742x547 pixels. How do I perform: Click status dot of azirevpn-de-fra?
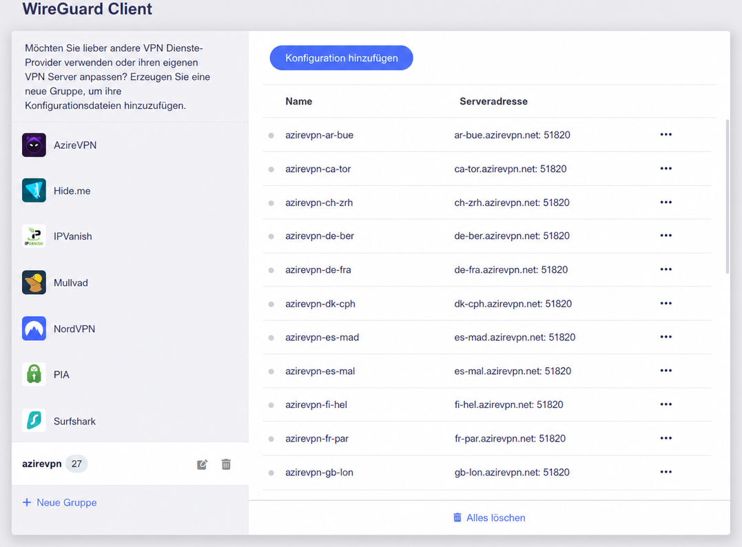coord(271,270)
